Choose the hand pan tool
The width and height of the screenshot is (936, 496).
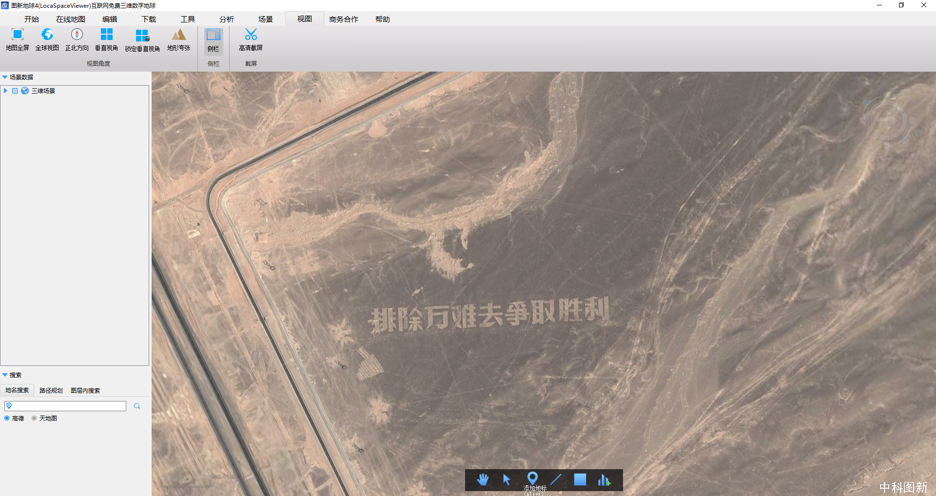tap(482, 479)
